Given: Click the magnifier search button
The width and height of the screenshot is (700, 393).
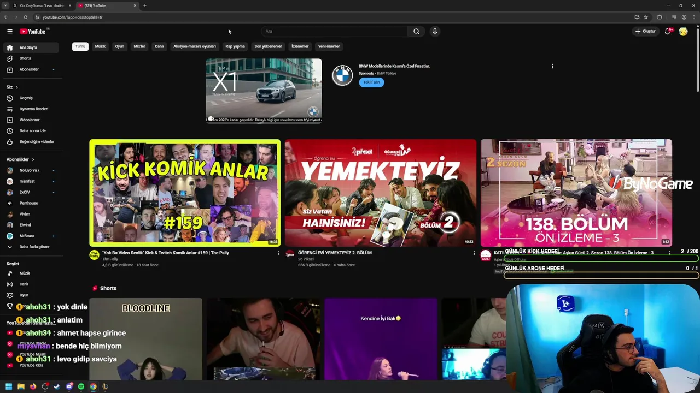Looking at the screenshot, I should [x=416, y=31].
